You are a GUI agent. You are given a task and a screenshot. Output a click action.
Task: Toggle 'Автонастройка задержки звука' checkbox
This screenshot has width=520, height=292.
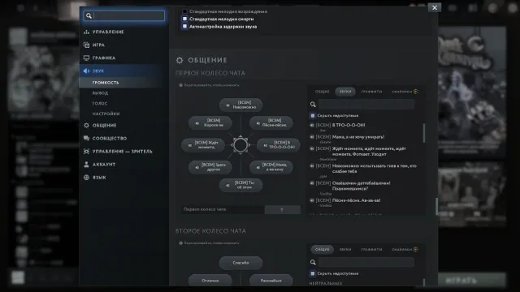tap(184, 27)
